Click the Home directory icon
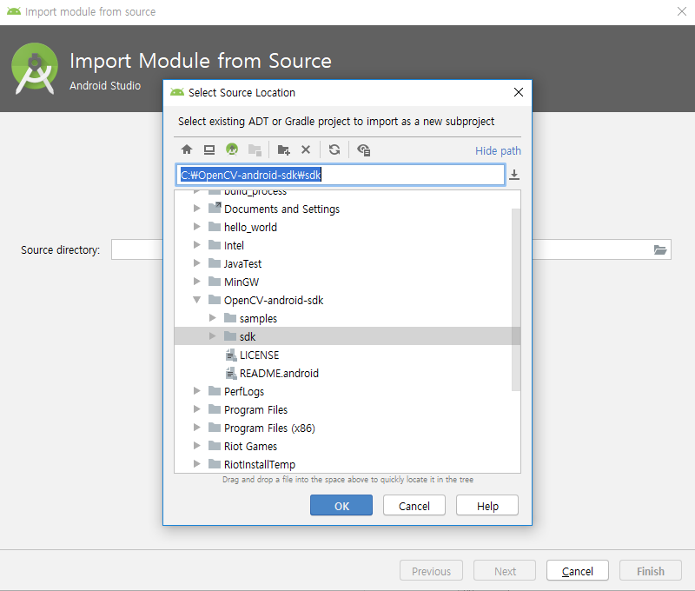Image resolution: width=695 pixels, height=591 pixels. [187, 149]
